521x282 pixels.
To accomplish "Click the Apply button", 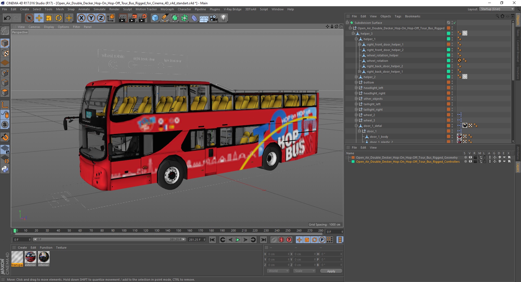I will [x=331, y=271].
